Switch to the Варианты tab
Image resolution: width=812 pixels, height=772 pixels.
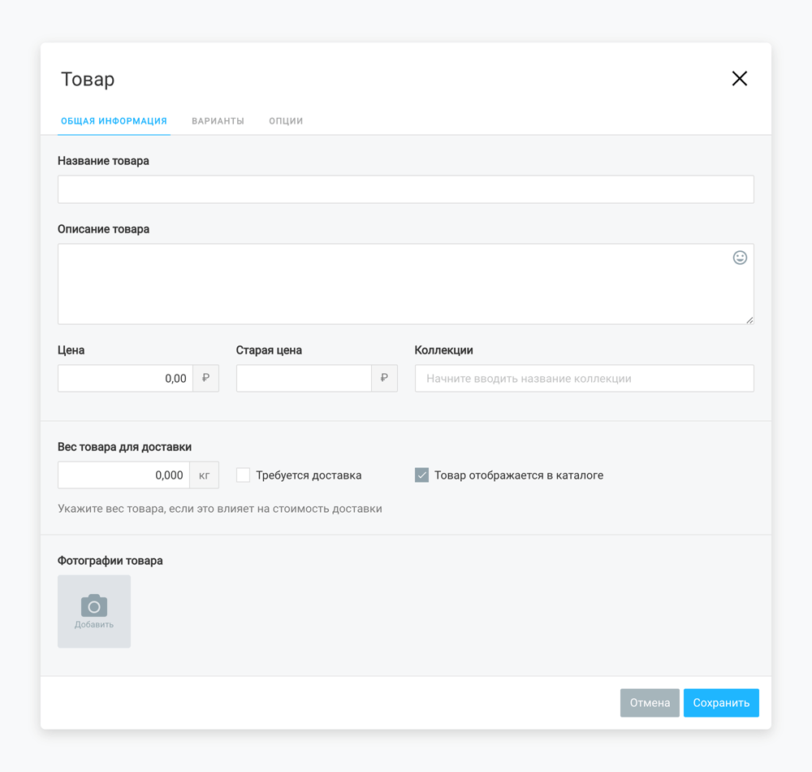218,121
